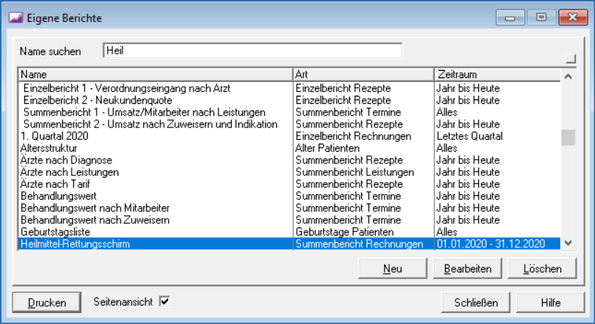The height and width of the screenshot is (324, 595).
Task: Click the Name suchen input field
Action: [252, 51]
